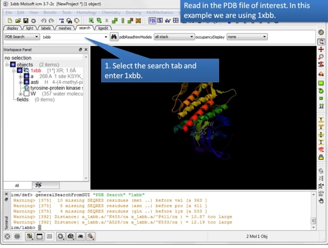Open the occupancyDisplay none dropdown
Viewport: 328px width, 248px height.
click(246, 37)
